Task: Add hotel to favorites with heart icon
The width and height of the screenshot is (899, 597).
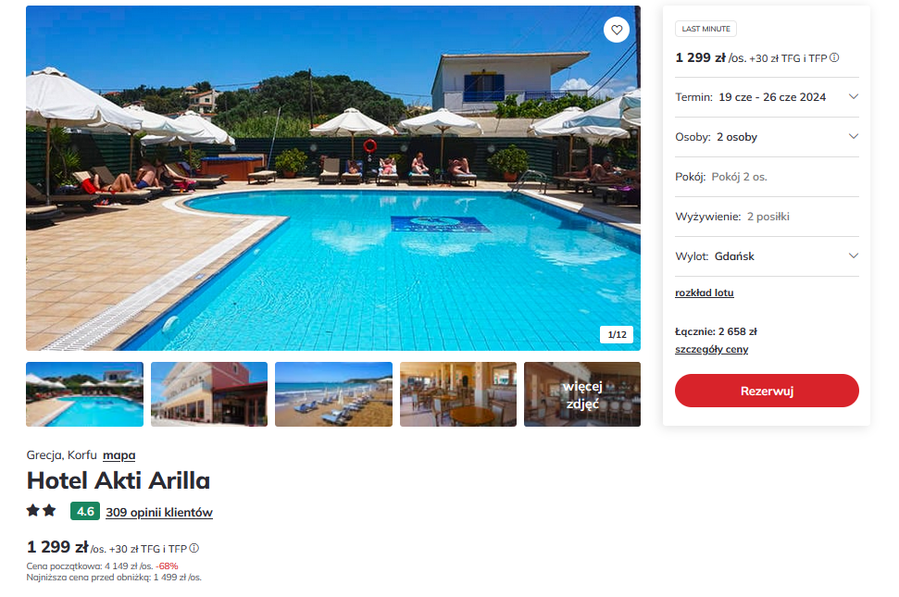Action: [617, 30]
